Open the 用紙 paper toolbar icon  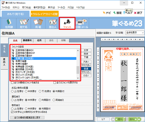(38, 23)
